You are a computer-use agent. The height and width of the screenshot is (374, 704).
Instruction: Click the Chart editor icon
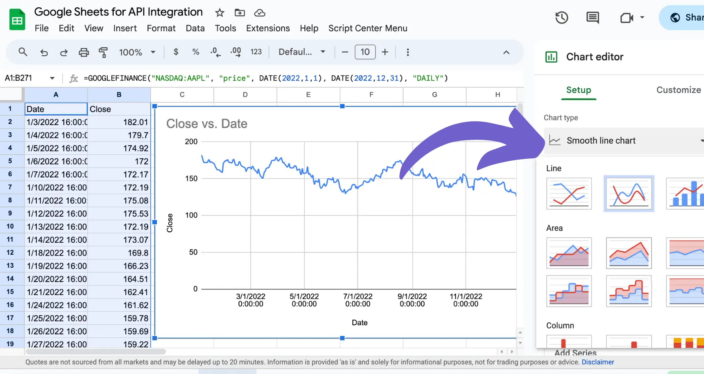[551, 57]
